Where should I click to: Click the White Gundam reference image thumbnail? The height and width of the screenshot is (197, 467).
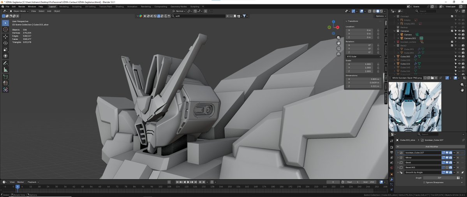point(415,107)
